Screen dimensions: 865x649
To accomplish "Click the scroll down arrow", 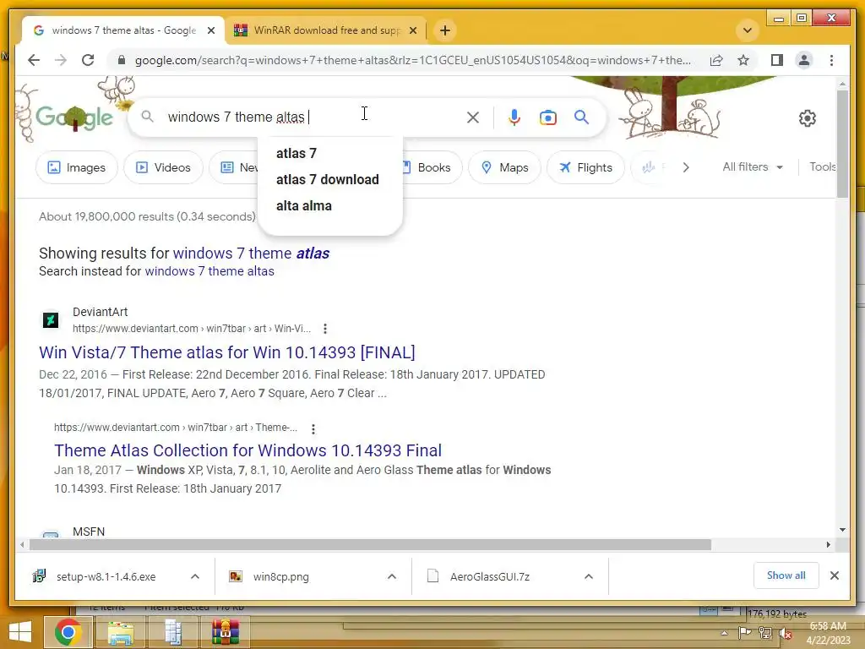I will coord(842,530).
